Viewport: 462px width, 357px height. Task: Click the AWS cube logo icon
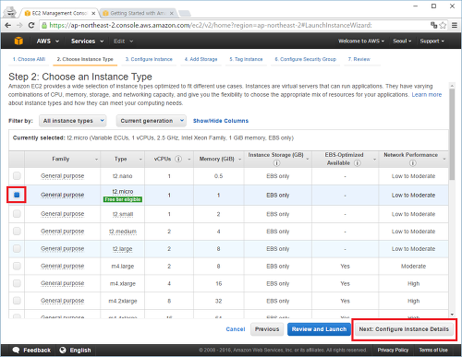point(18,41)
